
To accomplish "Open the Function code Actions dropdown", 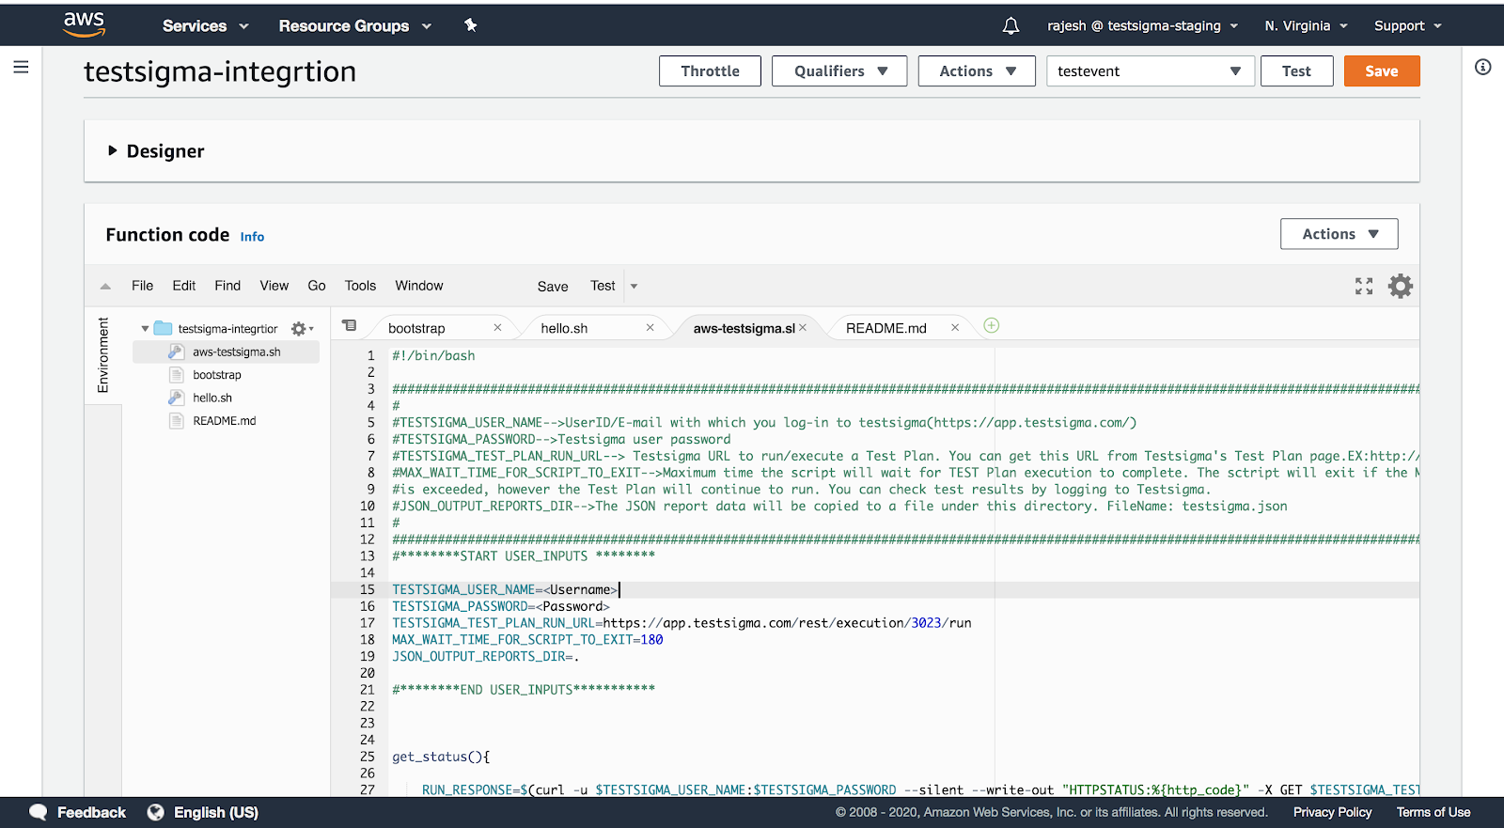I will (x=1339, y=234).
